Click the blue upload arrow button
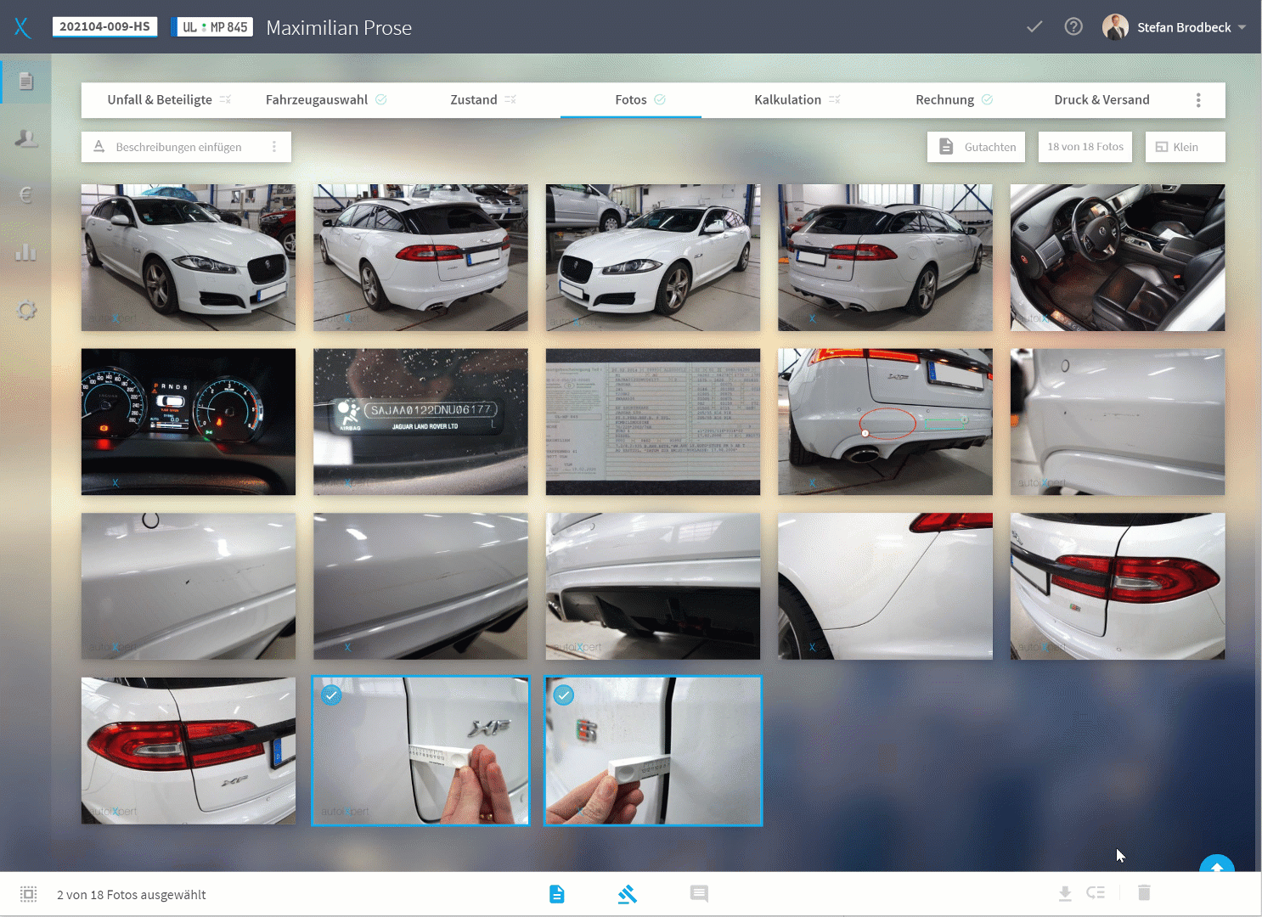This screenshot has height=917, width=1262. tap(1217, 866)
